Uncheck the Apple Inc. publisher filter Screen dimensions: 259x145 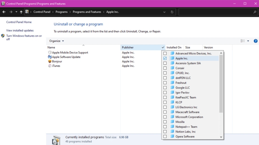click(165, 58)
